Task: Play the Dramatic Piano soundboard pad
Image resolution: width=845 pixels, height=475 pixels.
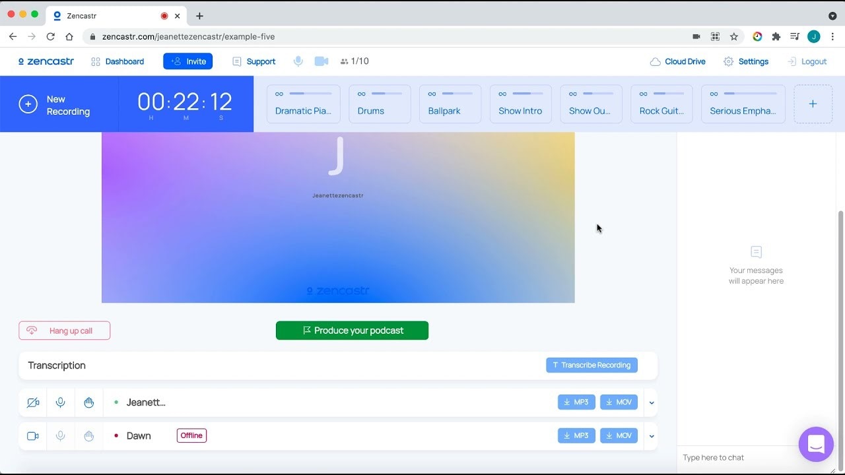Action: pos(304,104)
